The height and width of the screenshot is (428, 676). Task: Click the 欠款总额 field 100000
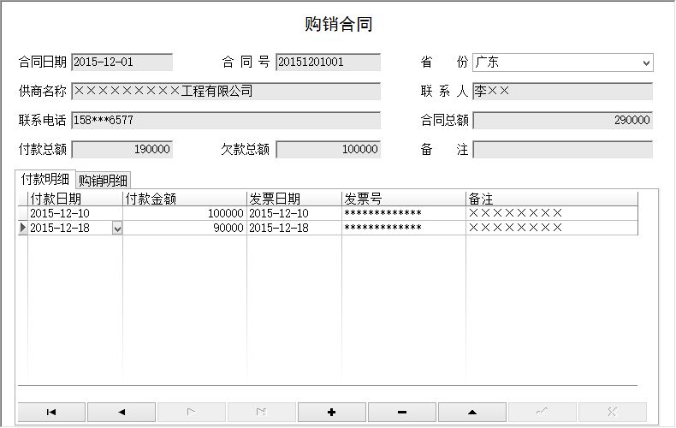[328, 150]
